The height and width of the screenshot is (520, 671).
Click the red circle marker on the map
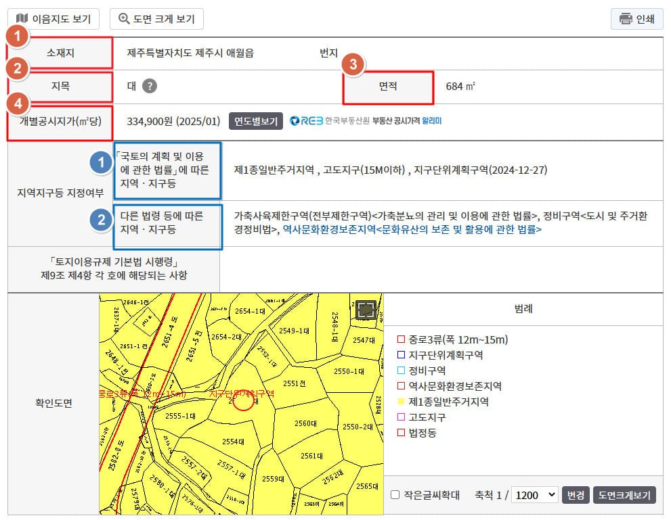coord(243,401)
